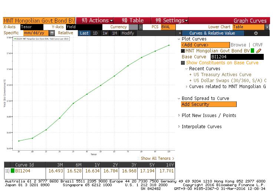Select the 1D period tab
Screen dimensions: 273x194
tap(95, 33)
